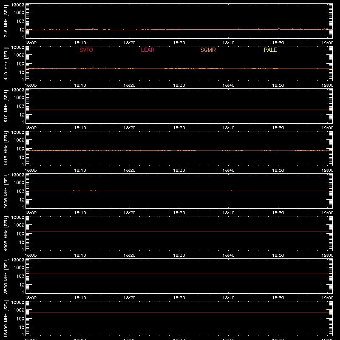The image size is (340, 340).
Task: Select the 610 MHz [SFU] axis label
Action: pos(6,106)
